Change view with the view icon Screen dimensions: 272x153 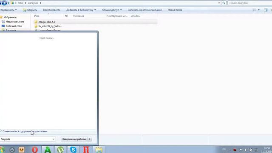[x=254, y=10]
